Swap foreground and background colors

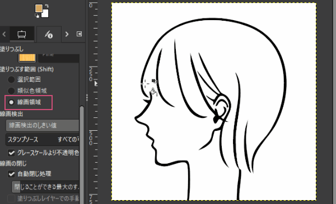pyautogui.click(x=46, y=6)
